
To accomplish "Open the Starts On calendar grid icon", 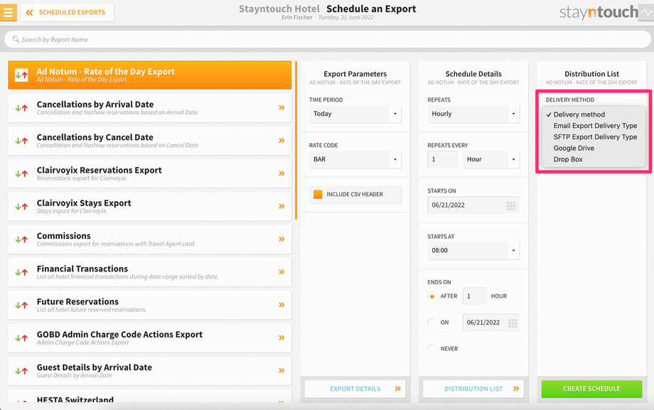I will point(511,205).
